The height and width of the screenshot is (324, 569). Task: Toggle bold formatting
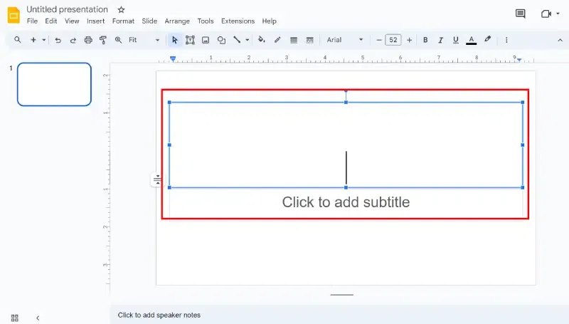click(x=425, y=40)
